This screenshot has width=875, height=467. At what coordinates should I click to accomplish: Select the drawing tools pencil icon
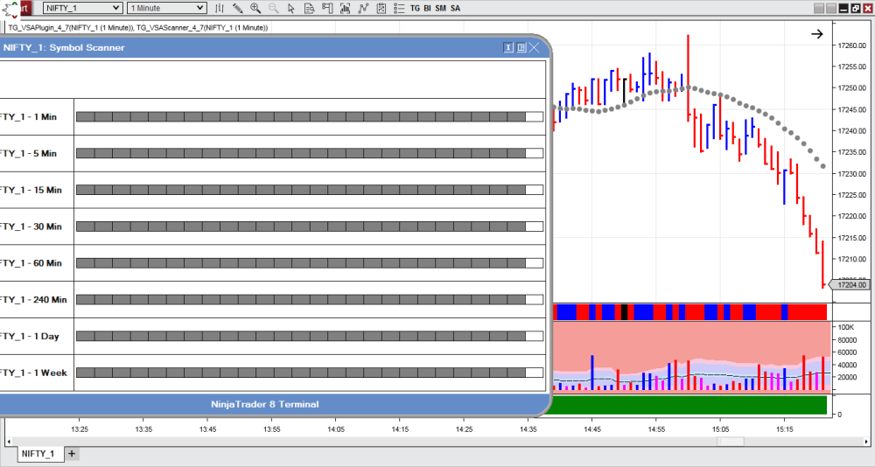(237, 8)
